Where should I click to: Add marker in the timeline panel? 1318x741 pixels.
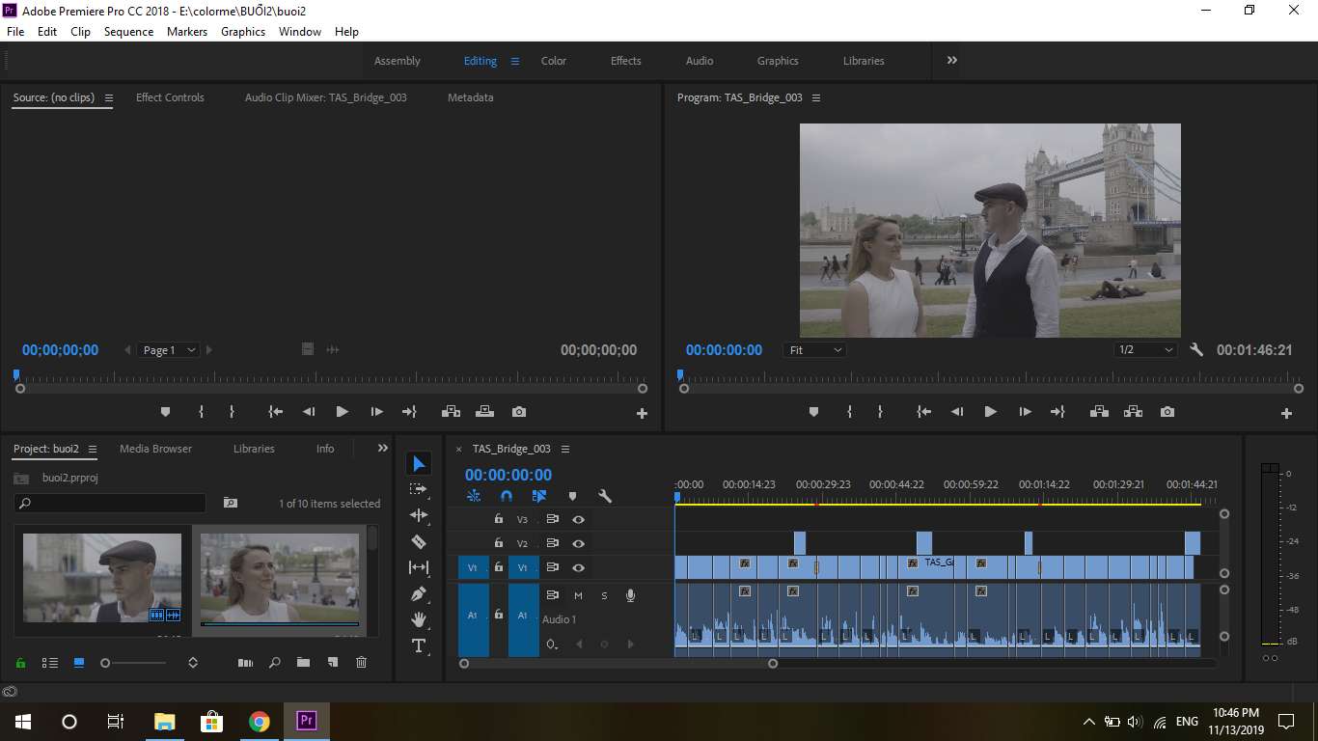click(x=572, y=496)
